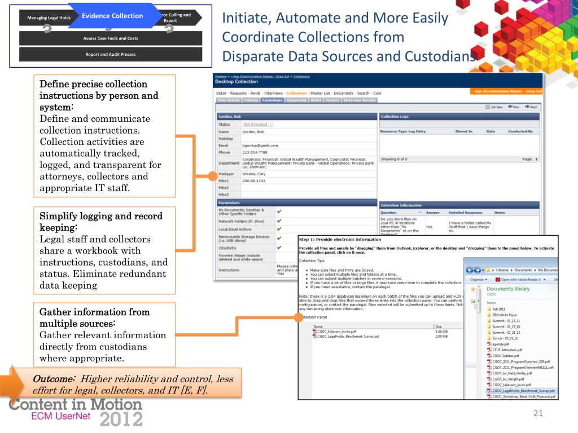Select CGOC_LegalHolds_Benchmark_Survey.pdf in collection panel
This screenshot has width=578, height=433.
[346, 337]
